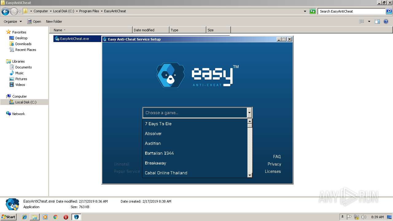Create a New folder
The image size is (393, 221).
tap(54, 21)
